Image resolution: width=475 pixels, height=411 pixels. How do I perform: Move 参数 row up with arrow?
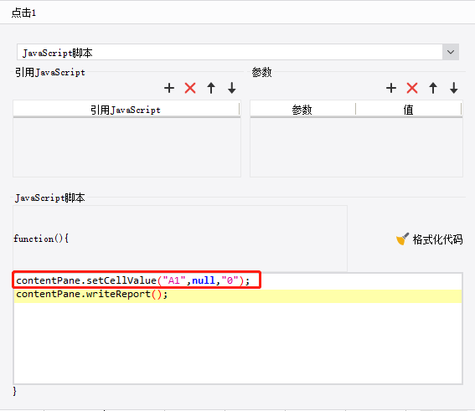[x=433, y=88]
